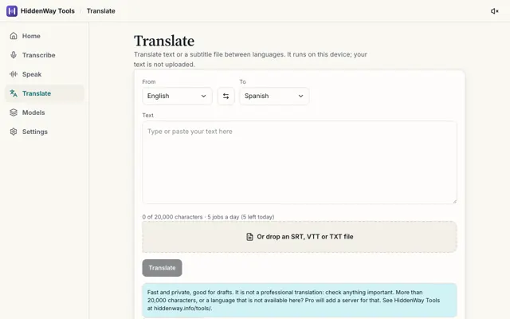Click the Settings gear icon

click(x=14, y=132)
